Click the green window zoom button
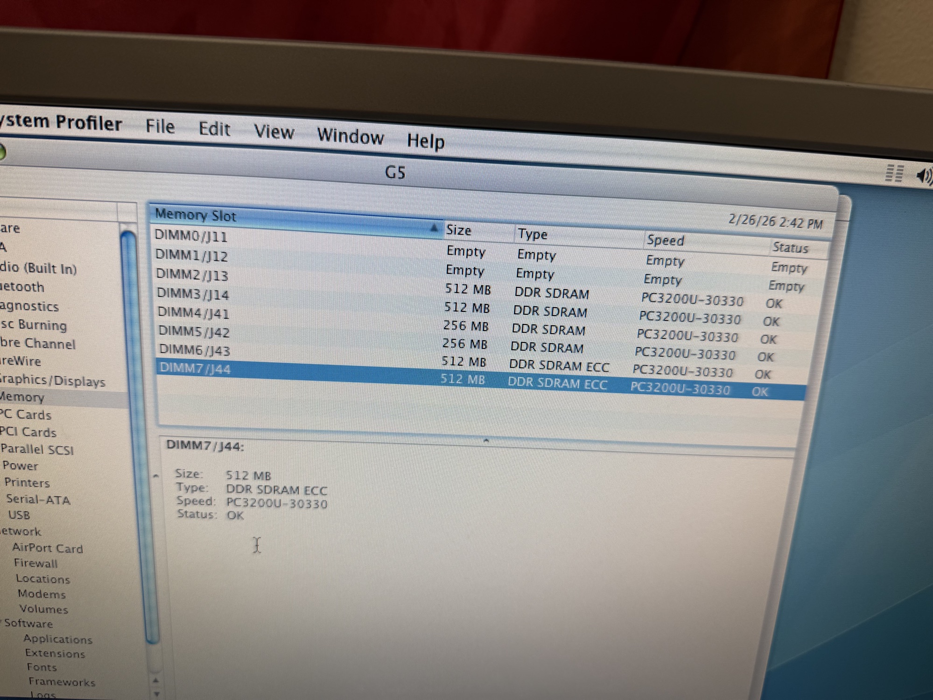The image size is (933, 700). tap(1, 152)
